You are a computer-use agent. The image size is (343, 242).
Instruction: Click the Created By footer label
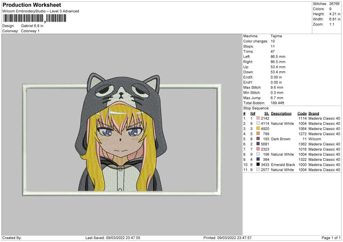[x=12, y=237]
